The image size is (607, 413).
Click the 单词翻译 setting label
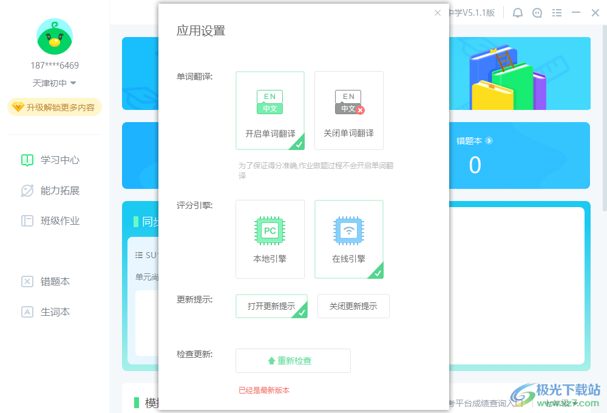194,77
